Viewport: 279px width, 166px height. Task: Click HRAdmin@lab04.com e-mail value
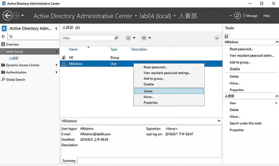point(95,134)
